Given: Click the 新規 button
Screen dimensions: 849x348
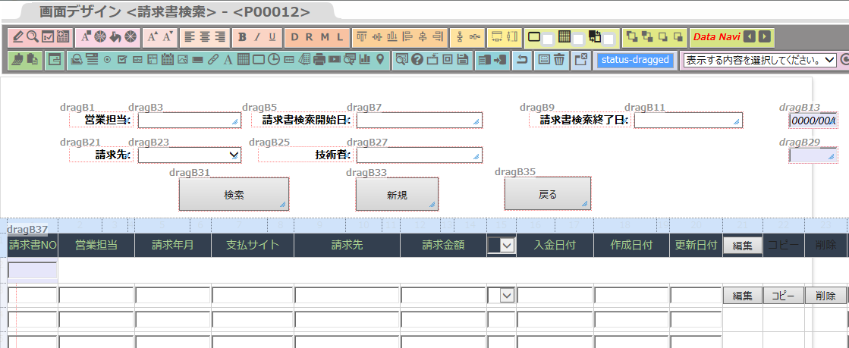Looking at the screenshot, I should pos(397,194).
